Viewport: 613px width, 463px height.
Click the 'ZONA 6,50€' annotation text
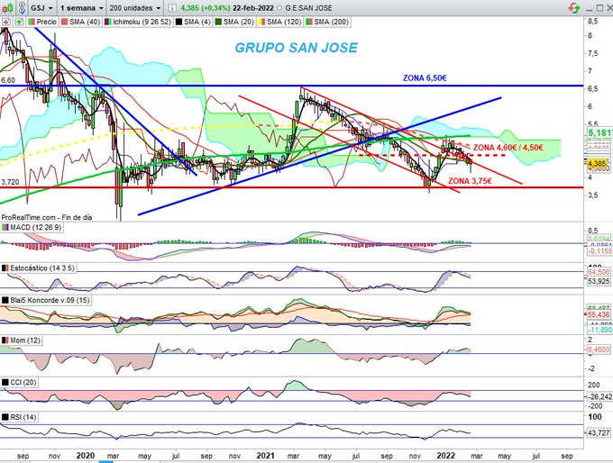425,78
